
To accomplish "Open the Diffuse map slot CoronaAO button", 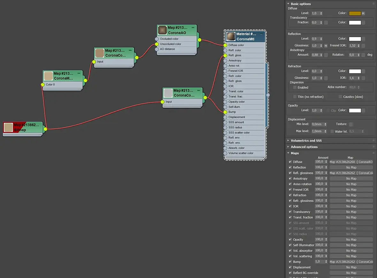I will click(351, 162).
